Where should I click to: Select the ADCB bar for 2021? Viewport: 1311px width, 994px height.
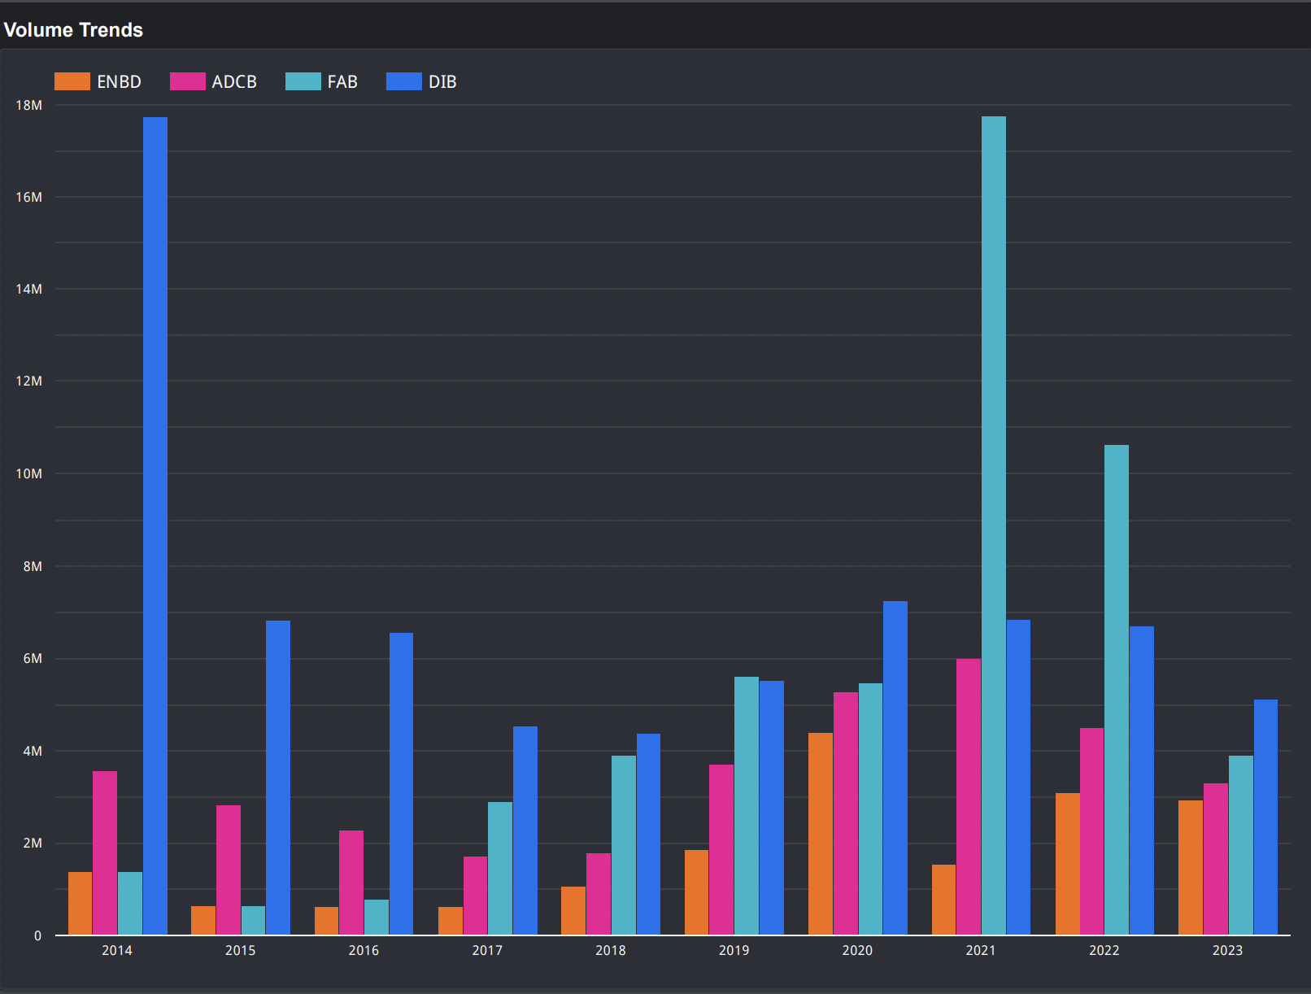969,796
